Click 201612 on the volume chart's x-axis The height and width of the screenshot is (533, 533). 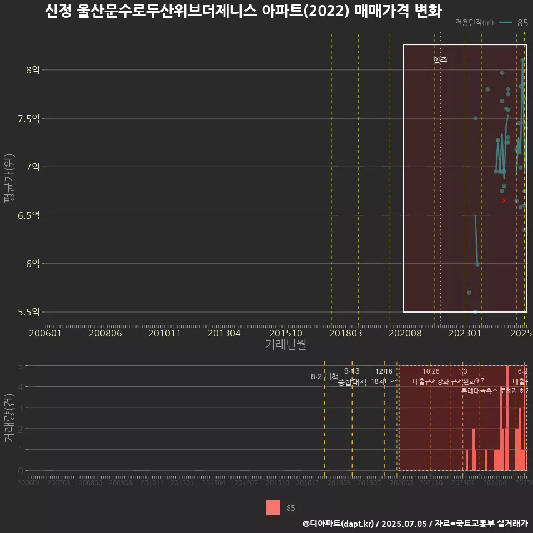coord(307,482)
